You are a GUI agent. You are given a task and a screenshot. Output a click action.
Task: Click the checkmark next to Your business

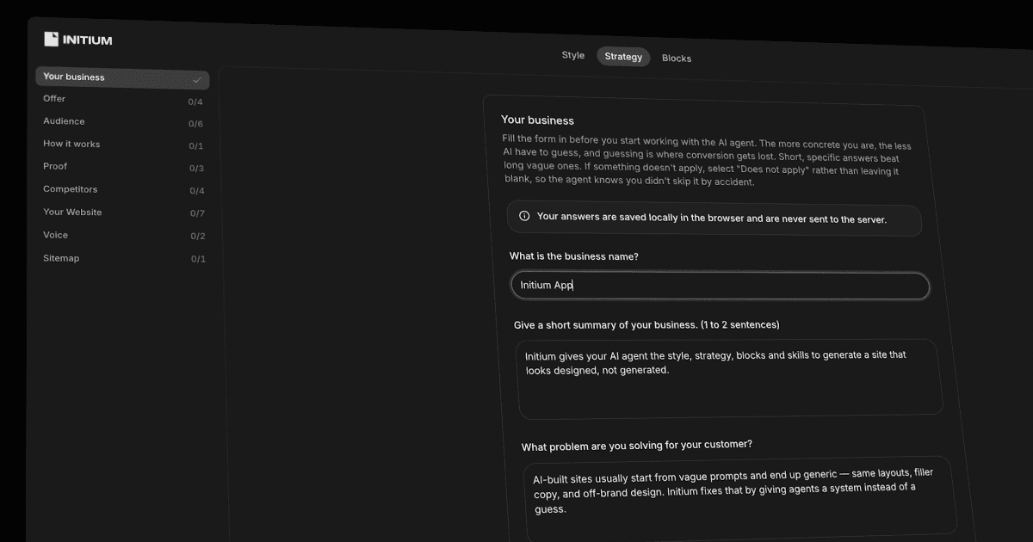(196, 80)
